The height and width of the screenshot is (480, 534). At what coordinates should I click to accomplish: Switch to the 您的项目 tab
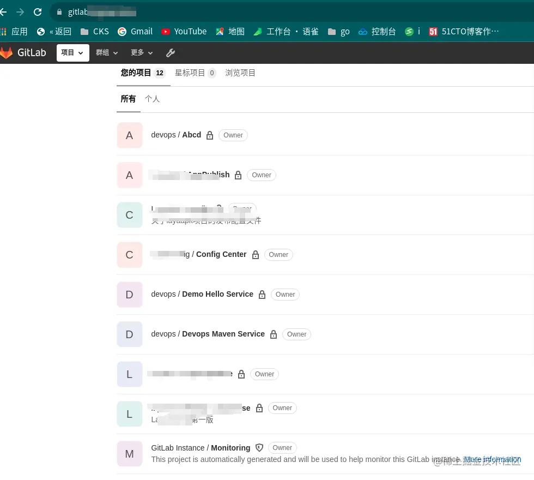pyautogui.click(x=143, y=73)
